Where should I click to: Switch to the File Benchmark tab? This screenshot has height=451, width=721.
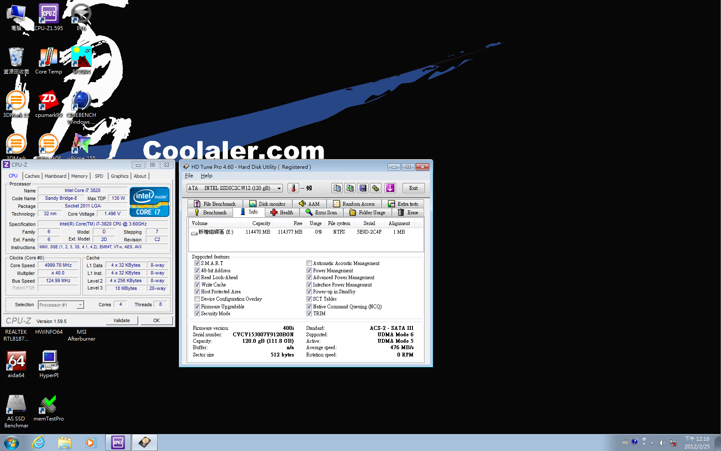(215, 204)
